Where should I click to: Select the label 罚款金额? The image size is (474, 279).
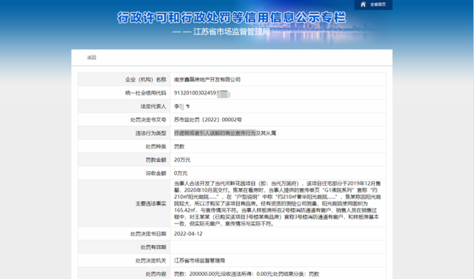point(156,160)
